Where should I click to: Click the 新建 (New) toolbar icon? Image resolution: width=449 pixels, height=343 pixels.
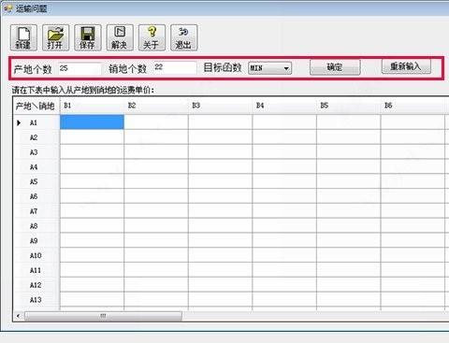(x=23, y=37)
